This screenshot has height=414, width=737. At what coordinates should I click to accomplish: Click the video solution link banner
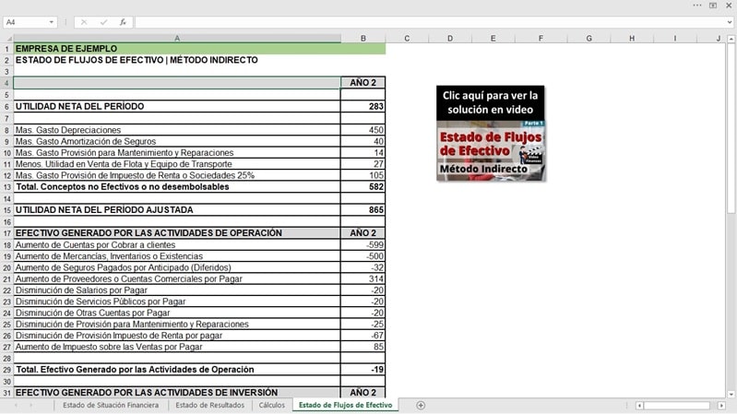[x=490, y=101]
